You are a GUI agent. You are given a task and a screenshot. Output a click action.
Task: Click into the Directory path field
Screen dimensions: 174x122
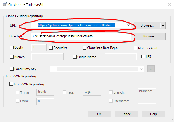point(81,36)
